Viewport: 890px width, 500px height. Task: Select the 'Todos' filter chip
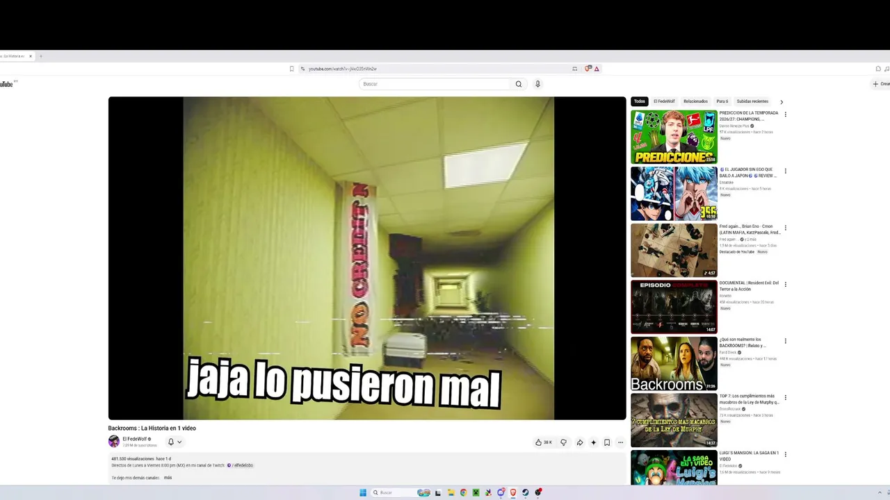coord(640,101)
